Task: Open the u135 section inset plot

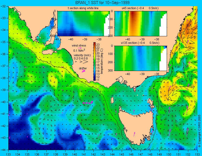Action: (141, 58)
